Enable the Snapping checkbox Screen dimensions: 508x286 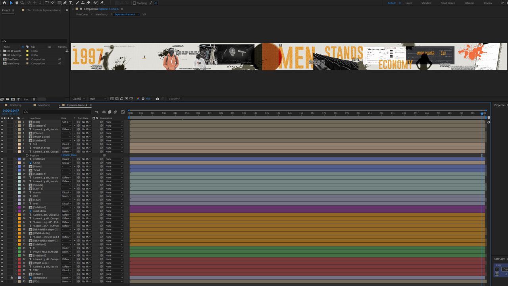pyautogui.click(x=135, y=3)
